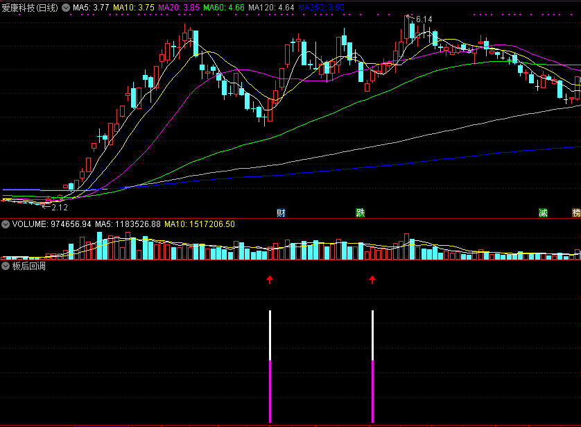
Task: Open the dropdown beside 爱康科技(日线) title
Action: point(66,8)
